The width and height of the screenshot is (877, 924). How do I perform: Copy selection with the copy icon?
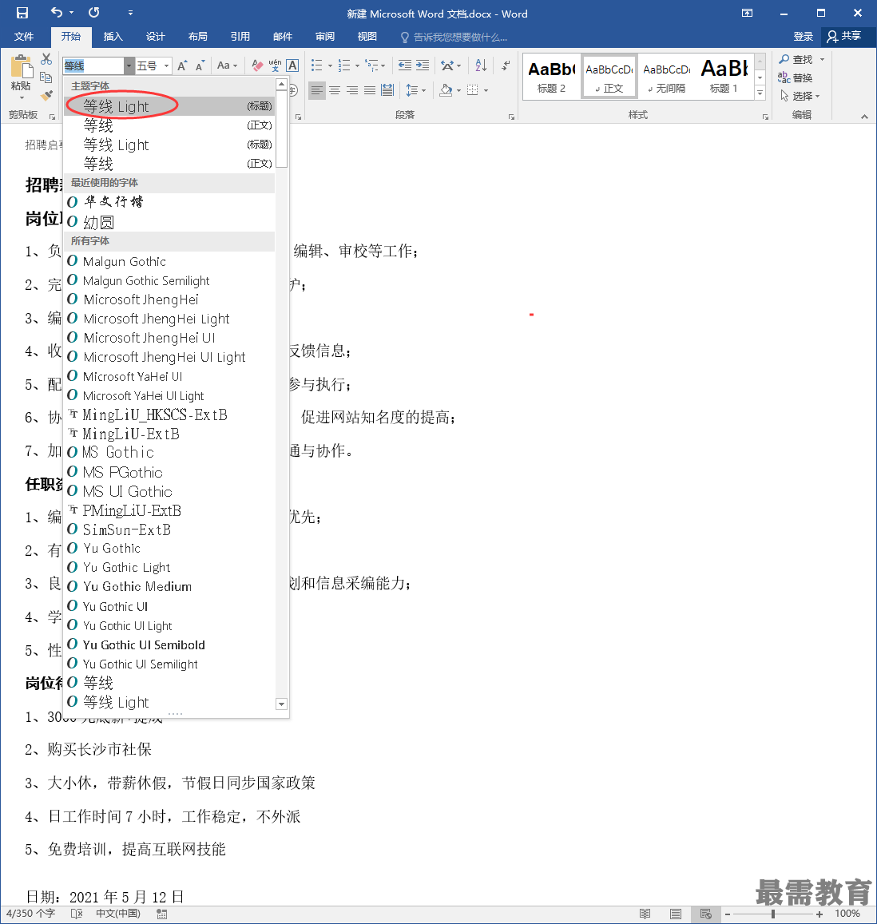tap(46, 77)
